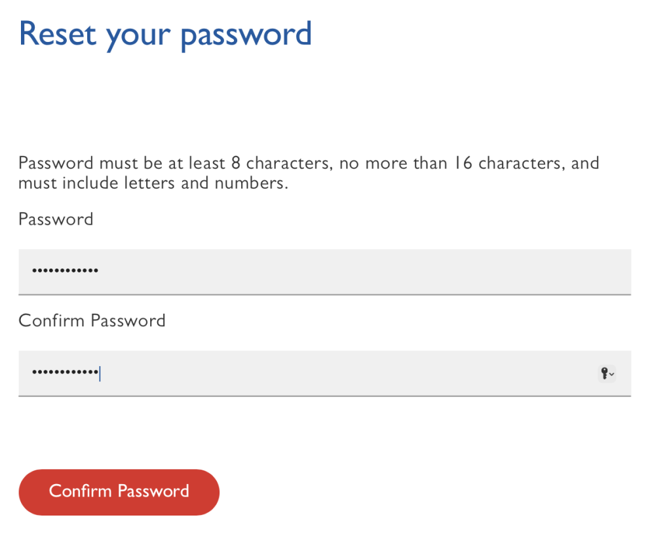Click the "Confirm Password" field label
Viewport: 671px width, 547px height.
pos(92,320)
